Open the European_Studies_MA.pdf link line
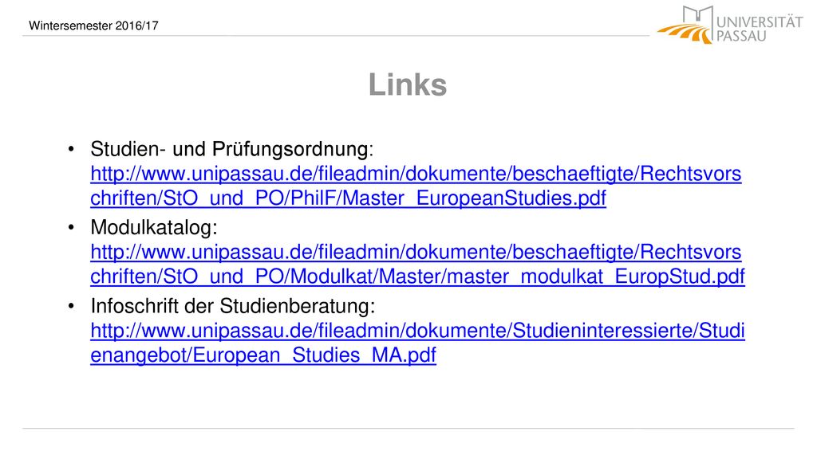Image resolution: width=817 pixels, height=459 pixels. coord(263,355)
